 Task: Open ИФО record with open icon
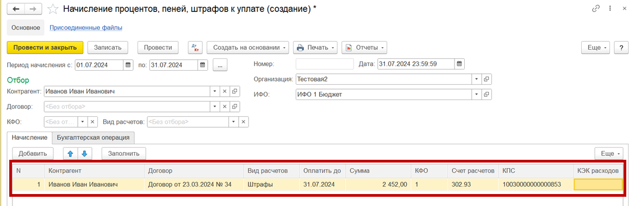point(487,95)
